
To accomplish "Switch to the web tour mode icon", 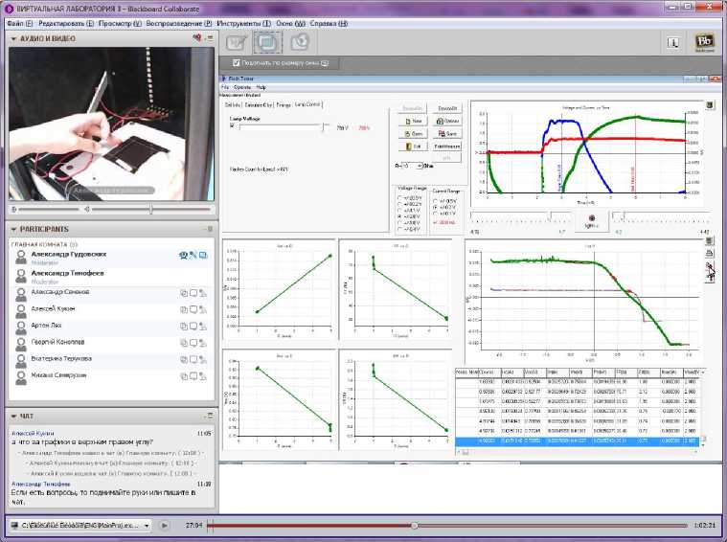I will (x=299, y=42).
